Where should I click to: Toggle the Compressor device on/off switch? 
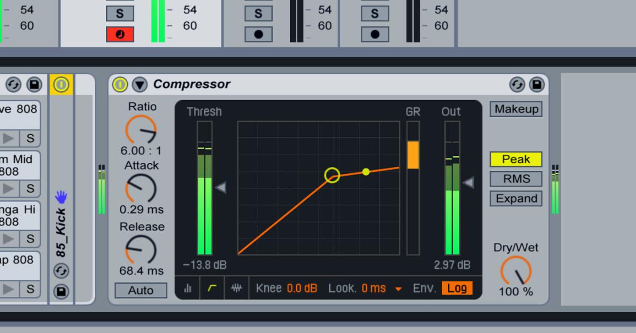click(x=120, y=84)
